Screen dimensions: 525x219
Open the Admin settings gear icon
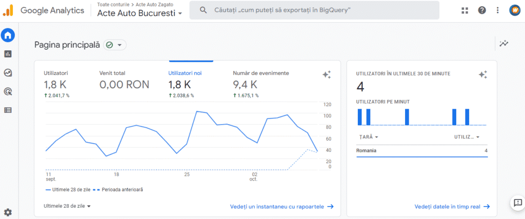tap(8, 212)
